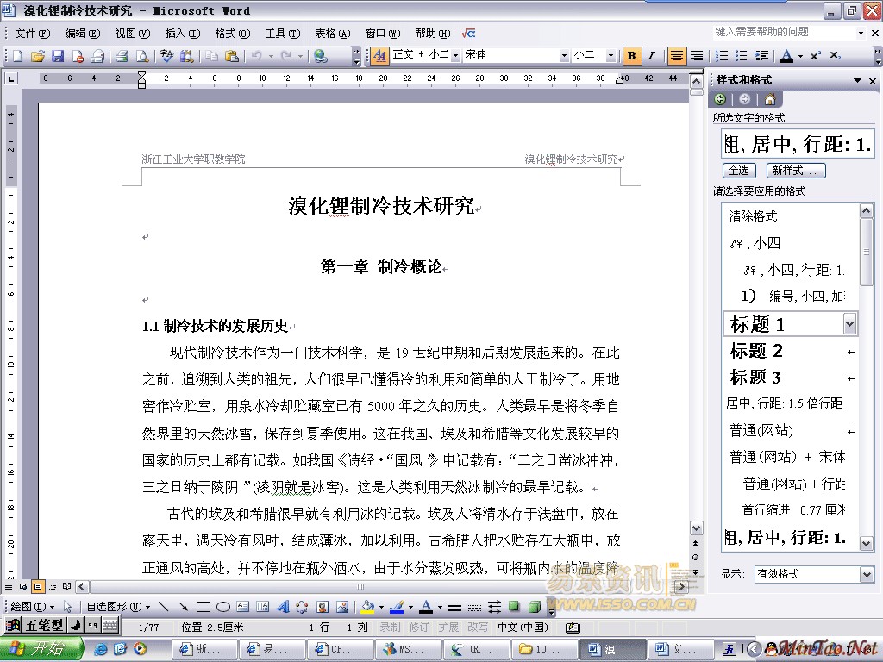Image resolution: width=883 pixels, height=662 pixels.
Task: Toggle Italic formatting
Action: [652, 56]
